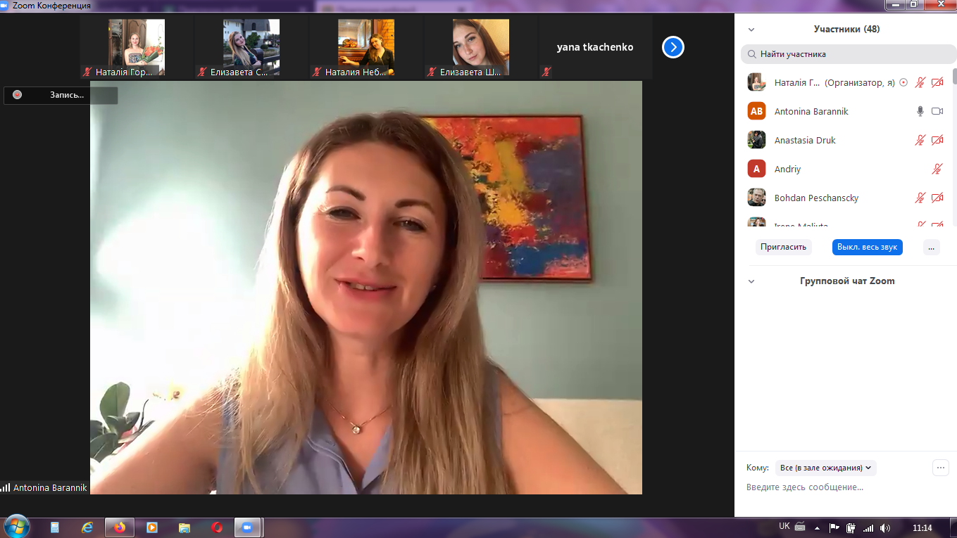Click muted mic icon on yana tkachenko tile
This screenshot has height=538, width=957.
(546, 72)
